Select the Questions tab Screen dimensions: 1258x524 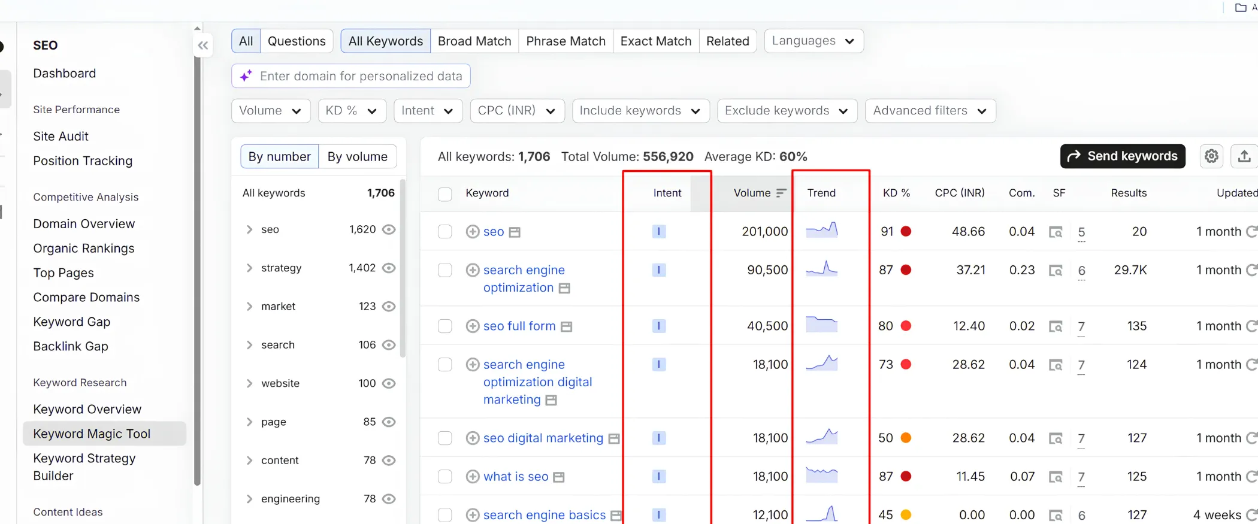297,41
